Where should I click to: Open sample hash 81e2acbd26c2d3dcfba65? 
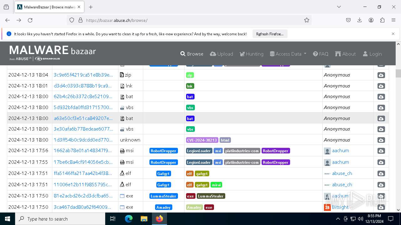click(x=83, y=196)
